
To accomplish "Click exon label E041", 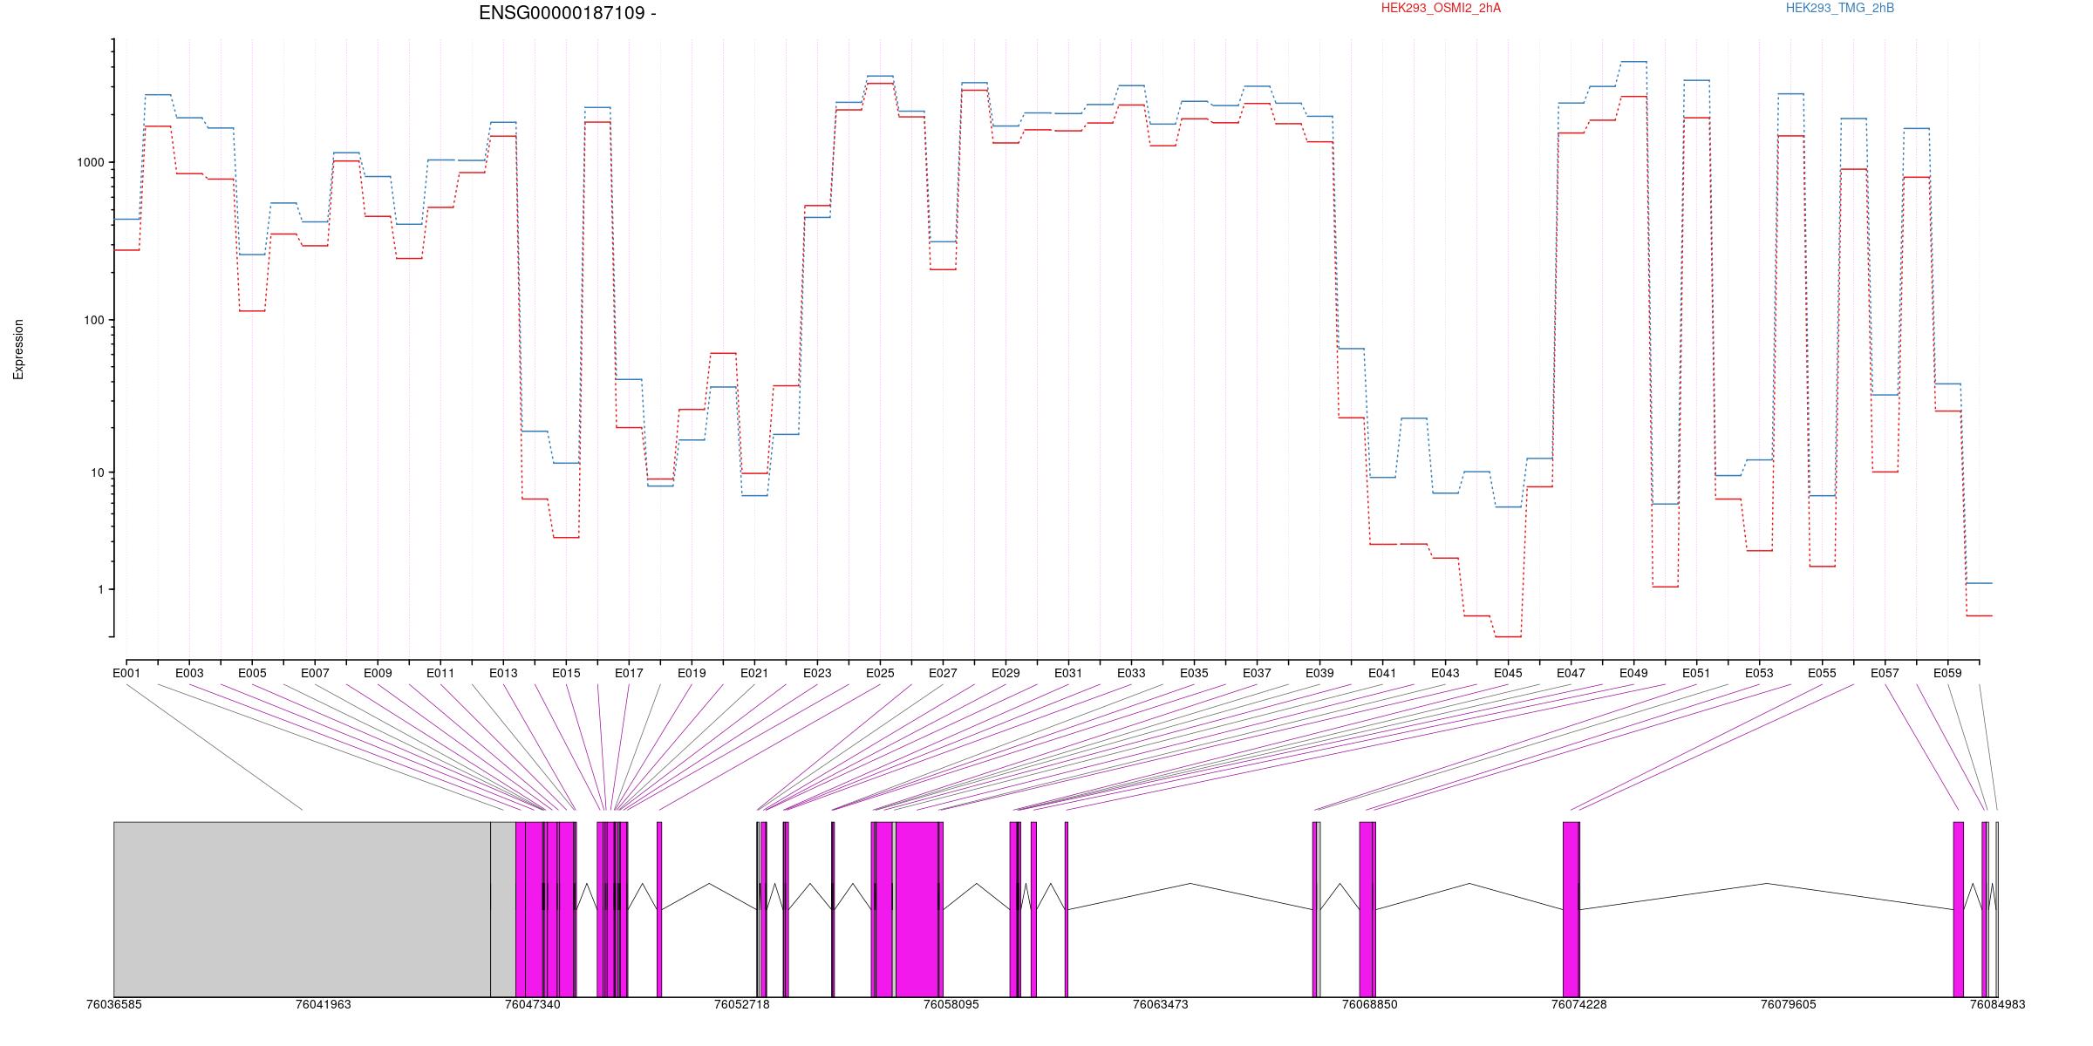I will click(x=1382, y=673).
